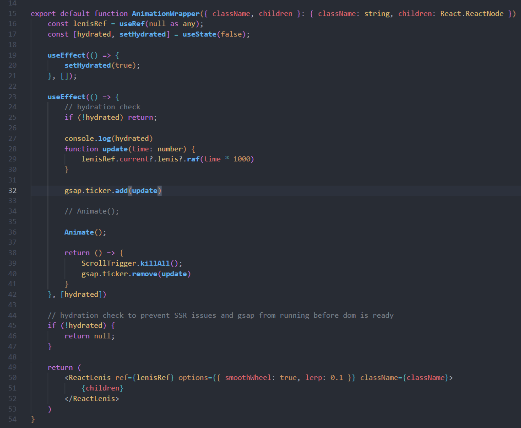Click {children} inside the ReactLenis element
This screenshot has height=428, width=521.
(x=103, y=388)
